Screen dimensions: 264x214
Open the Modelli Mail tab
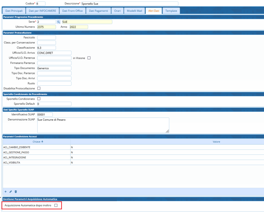point(134,11)
